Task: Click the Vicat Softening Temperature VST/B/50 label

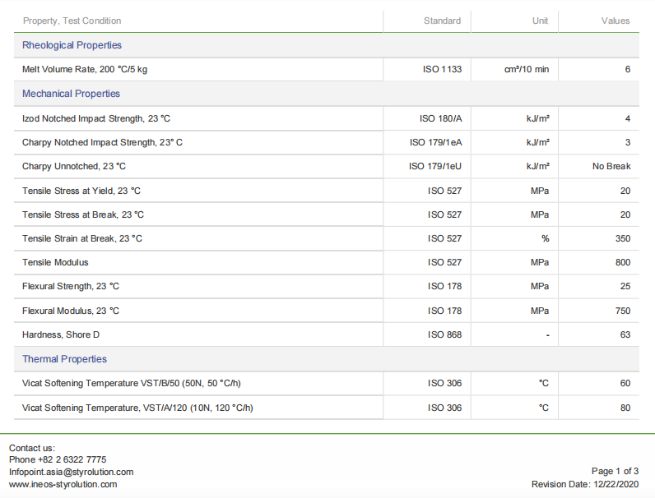Action: (x=131, y=383)
